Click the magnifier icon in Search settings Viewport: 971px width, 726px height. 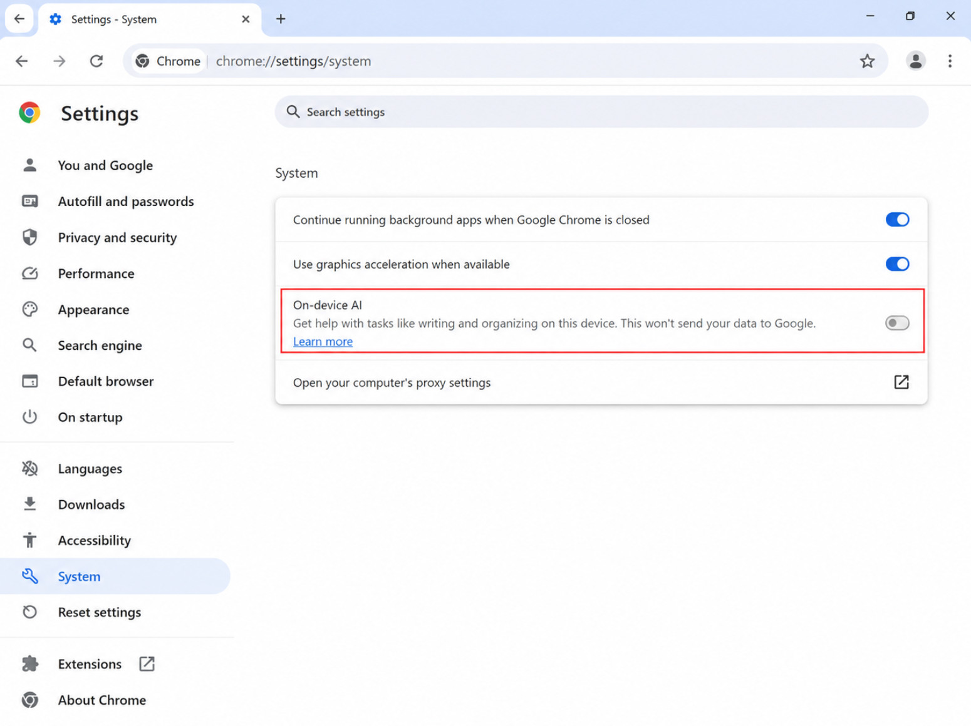point(293,111)
